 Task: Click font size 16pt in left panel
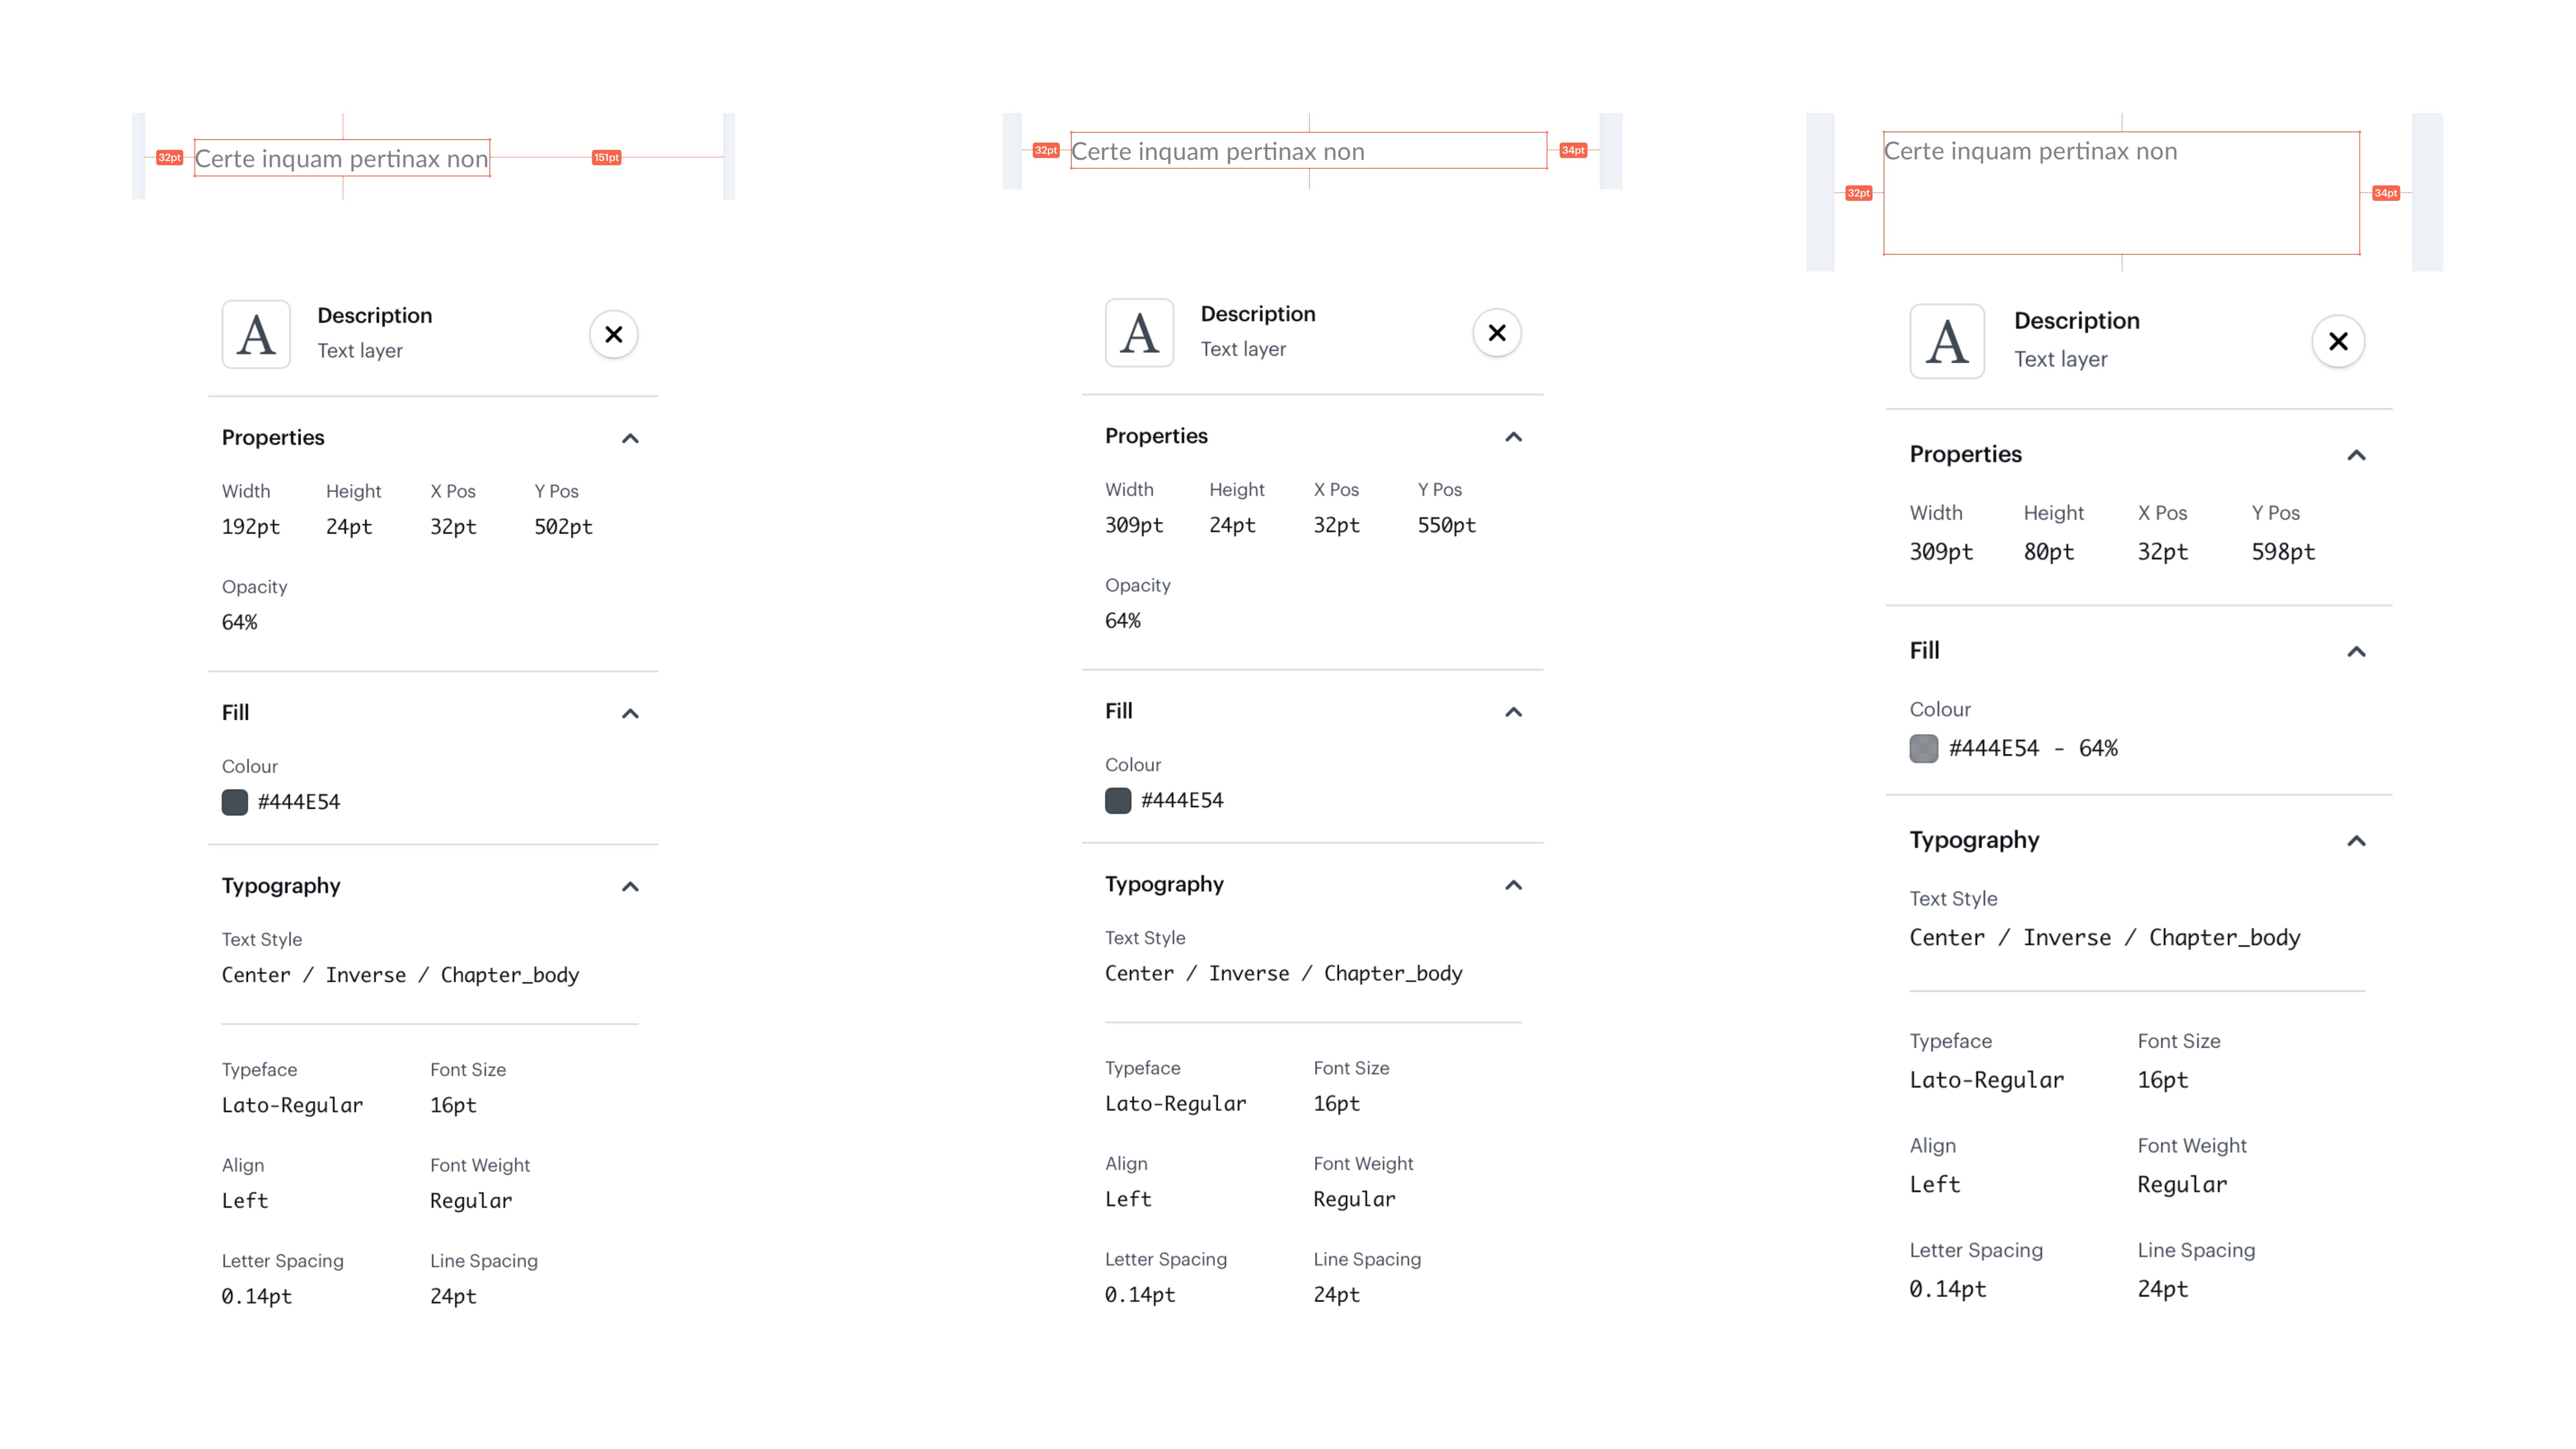(x=453, y=1105)
